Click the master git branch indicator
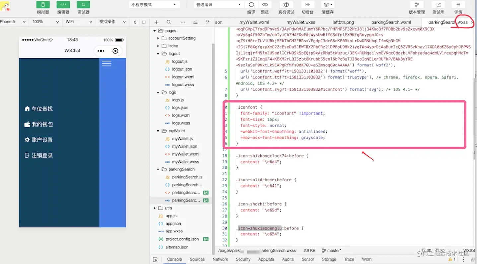This screenshot has height=264, width=477. point(332,251)
